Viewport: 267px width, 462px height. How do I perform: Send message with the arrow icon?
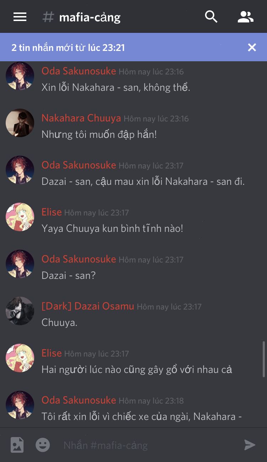coord(250,445)
